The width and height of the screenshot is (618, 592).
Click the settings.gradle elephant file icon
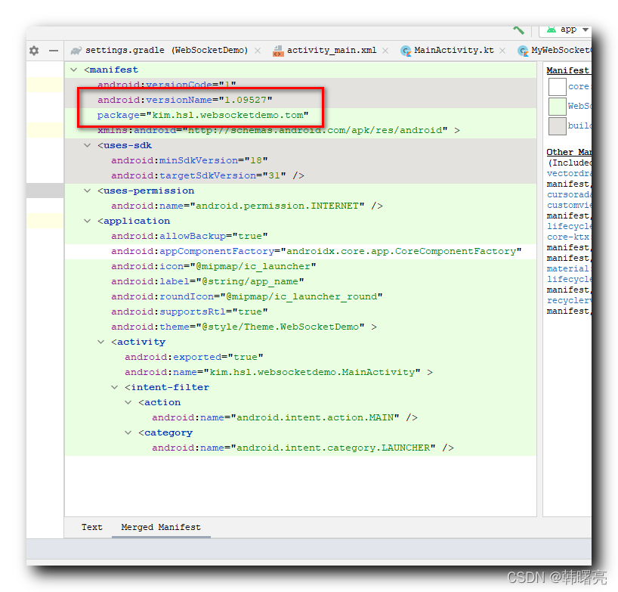coord(76,51)
